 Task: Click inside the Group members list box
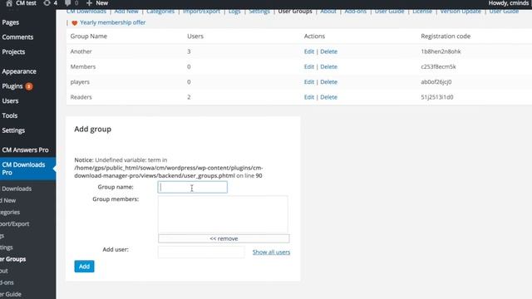pos(223,214)
